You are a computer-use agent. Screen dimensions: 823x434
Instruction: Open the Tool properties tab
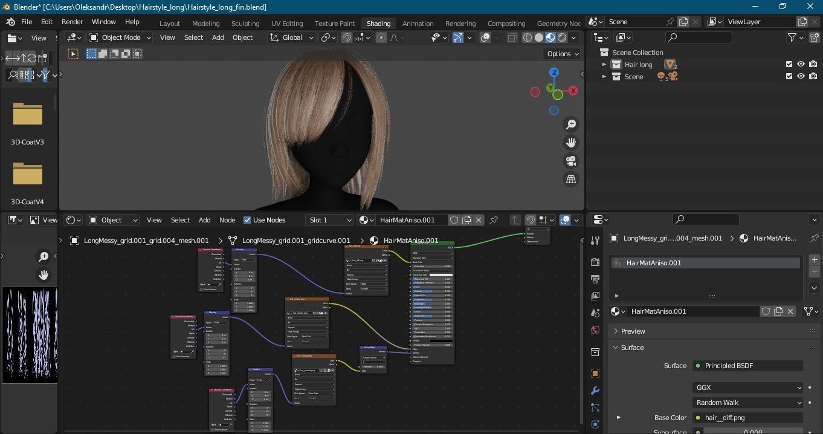(x=595, y=241)
